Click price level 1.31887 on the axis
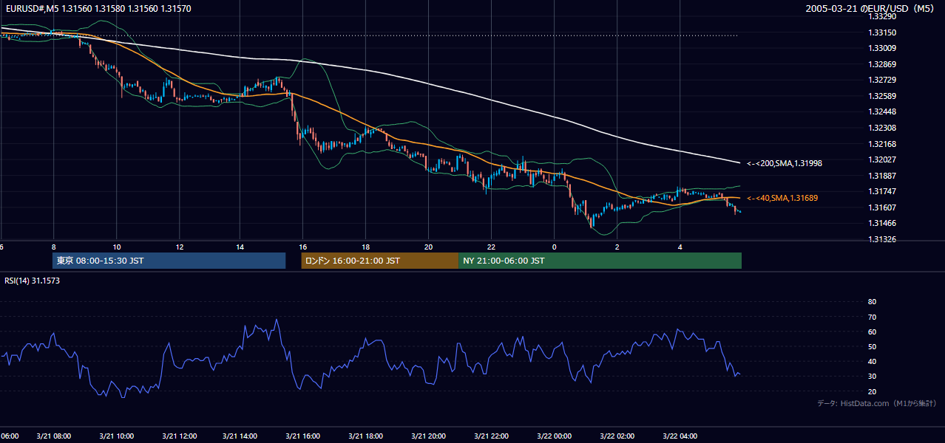 (882, 176)
